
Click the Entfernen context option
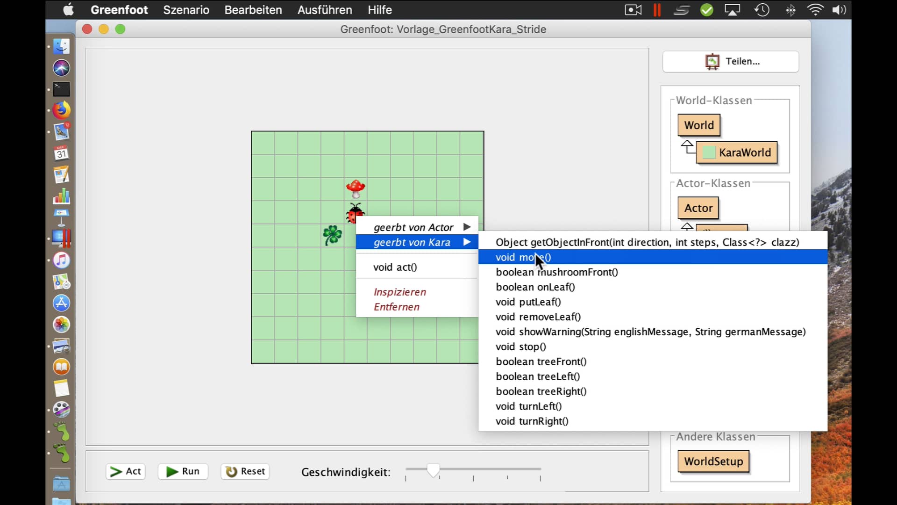pyautogui.click(x=398, y=306)
